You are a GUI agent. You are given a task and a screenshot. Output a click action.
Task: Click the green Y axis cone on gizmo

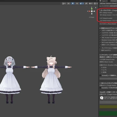pos(92,9)
